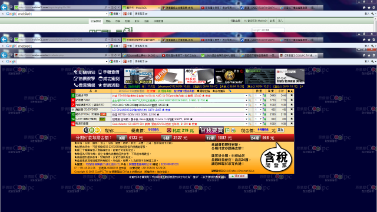Click the 3期 installment label
The image size is (377, 212).
coord(122,138)
